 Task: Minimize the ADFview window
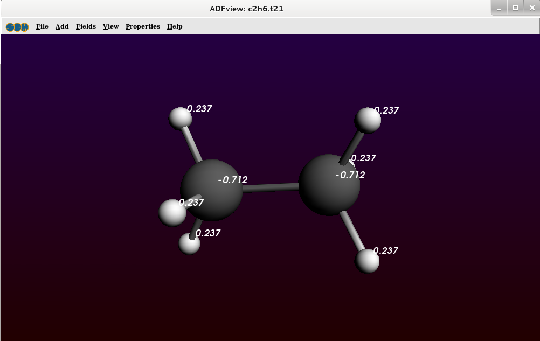[500, 8]
